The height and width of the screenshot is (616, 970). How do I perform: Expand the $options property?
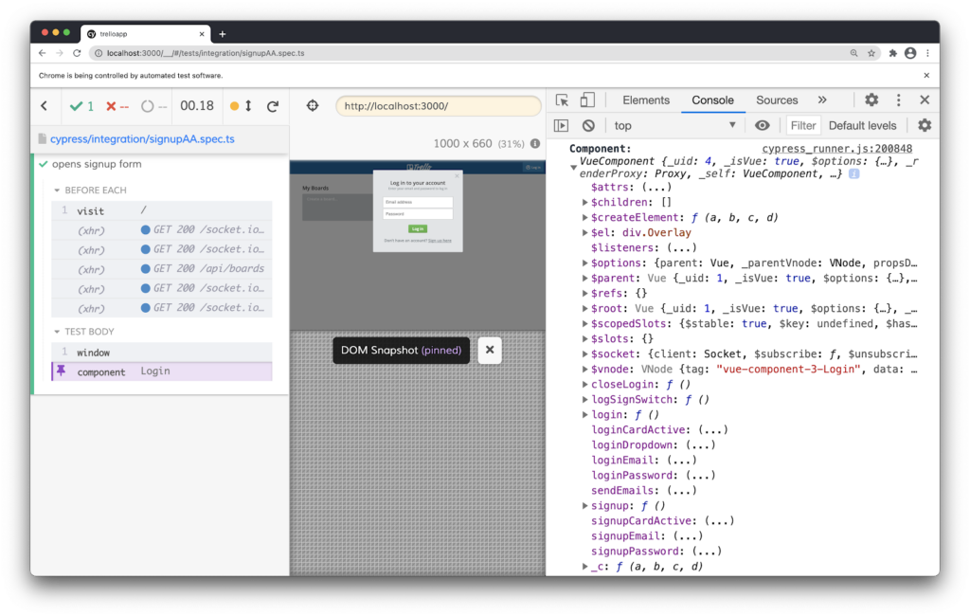(585, 263)
